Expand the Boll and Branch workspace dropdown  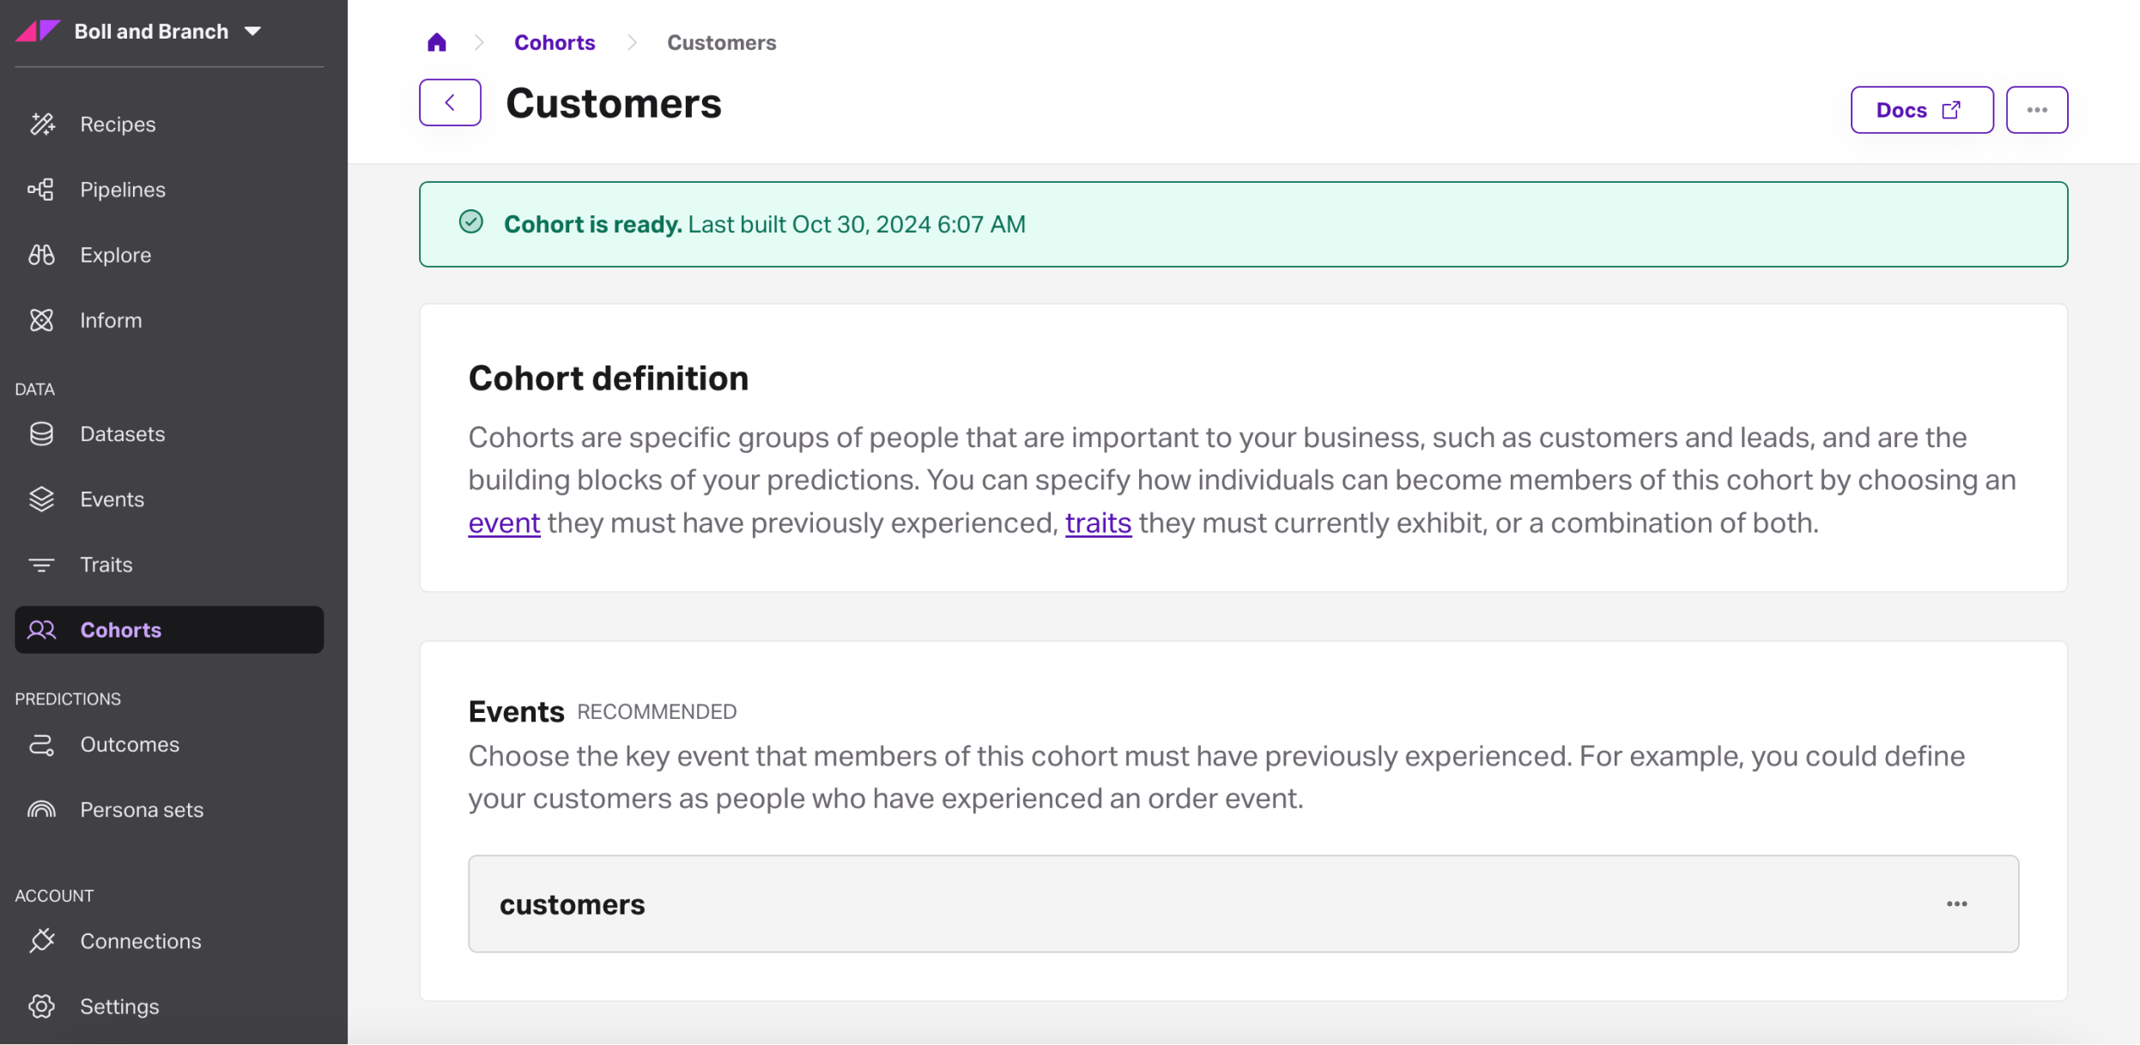252,32
